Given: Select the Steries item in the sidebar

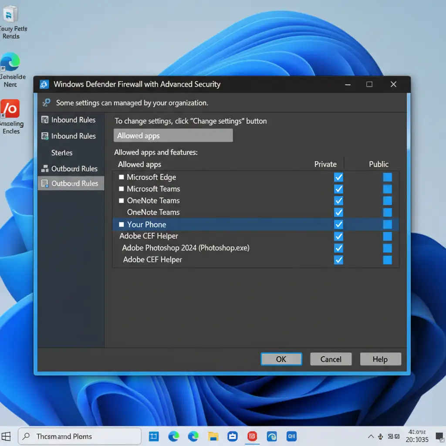Looking at the screenshot, I should [x=62, y=153].
